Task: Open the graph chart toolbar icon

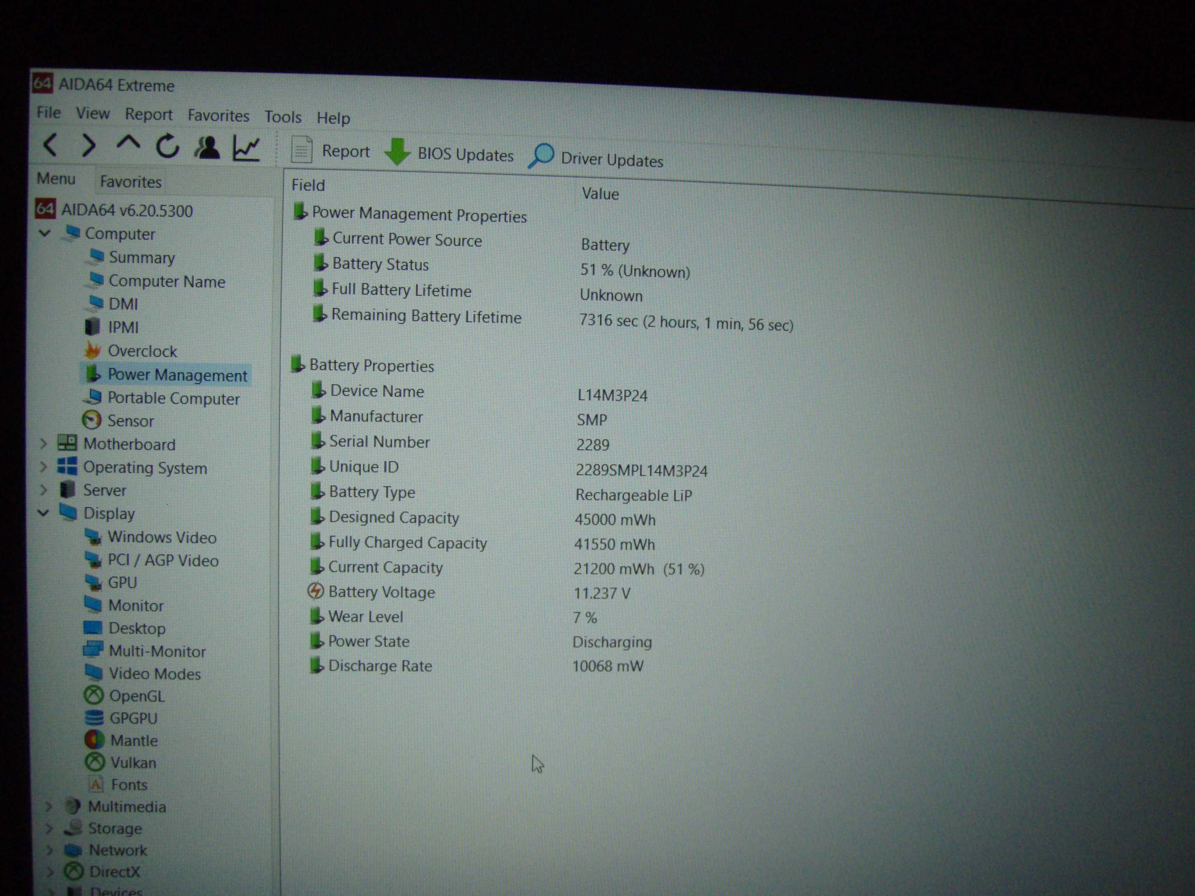Action: pyautogui.click(x=246, y=148)
